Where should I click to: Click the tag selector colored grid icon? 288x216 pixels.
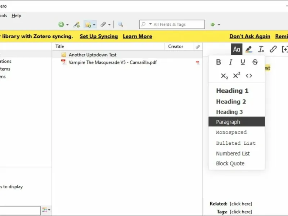pos(44,210)
